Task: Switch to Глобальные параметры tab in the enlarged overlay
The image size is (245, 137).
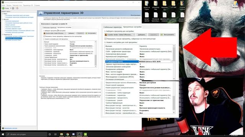Action: coord(113,27)
